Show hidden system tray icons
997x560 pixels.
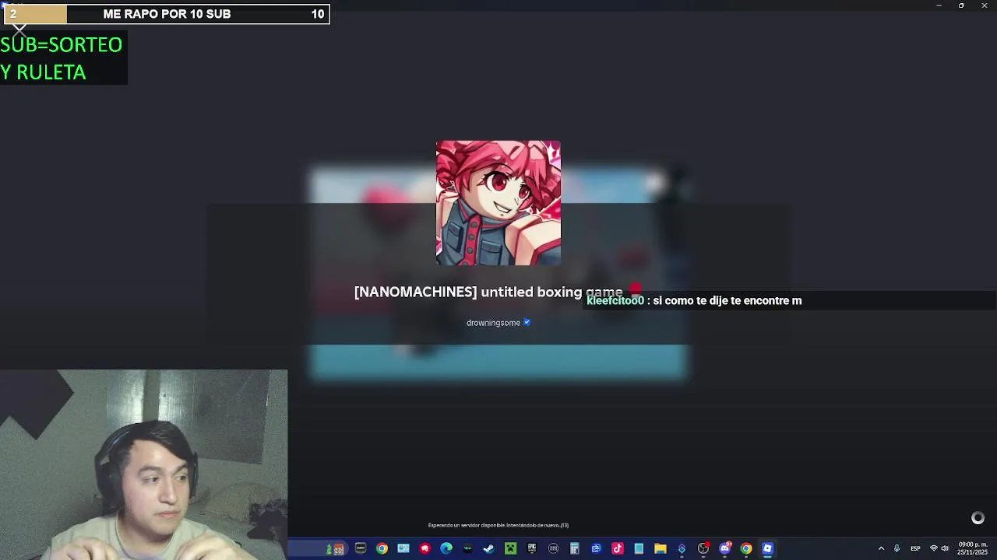(881, 548)
